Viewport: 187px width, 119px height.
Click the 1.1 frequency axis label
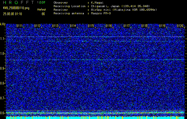click(2, 39)
